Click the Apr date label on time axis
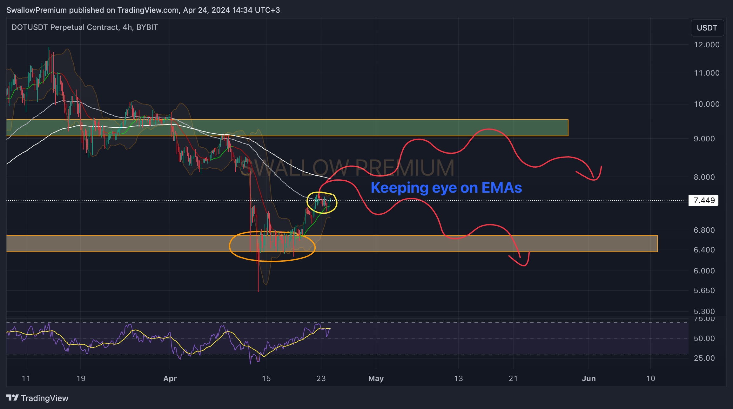This screenshot has width=733, height=409. [170, 379]
